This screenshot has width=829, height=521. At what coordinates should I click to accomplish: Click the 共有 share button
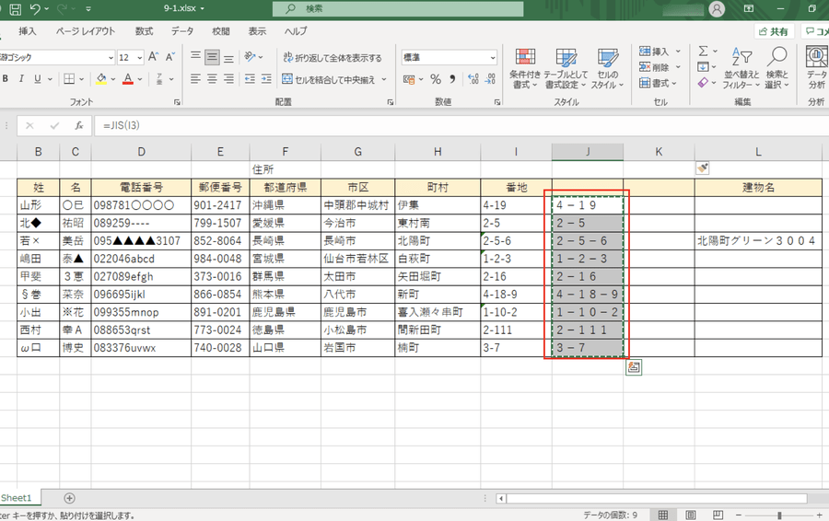(774, 31)
